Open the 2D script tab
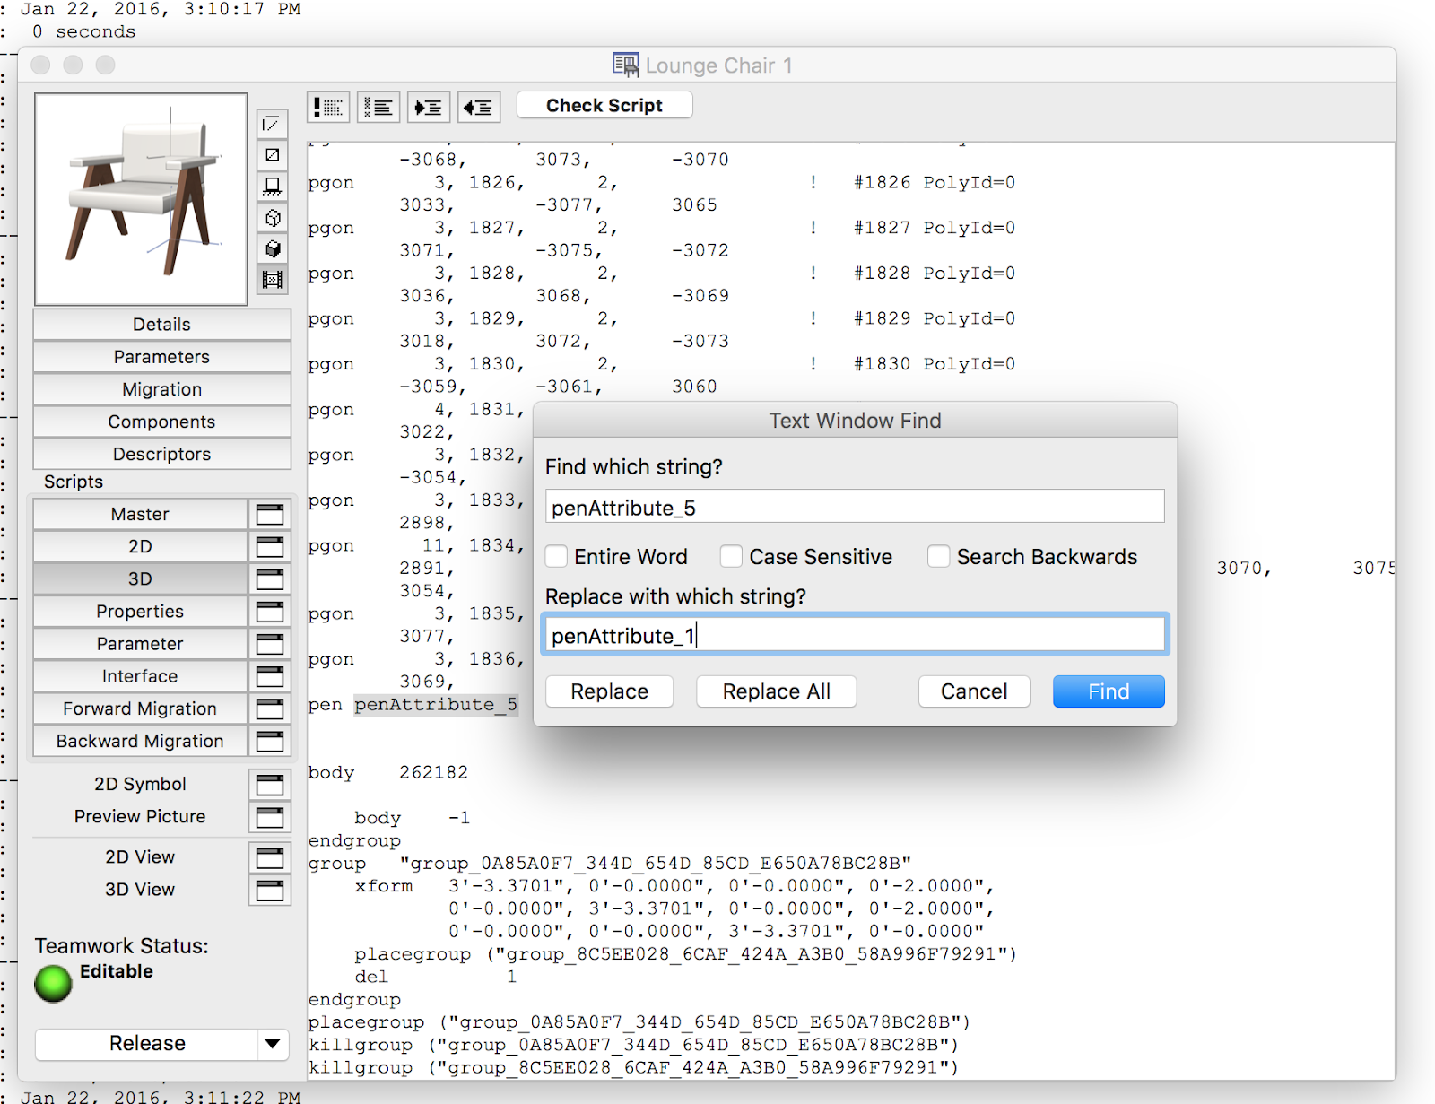 pos(140,547)
